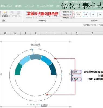Select the chart legend at the bottom
Viewport: 103px width, 108px height.
coord(34,104)
